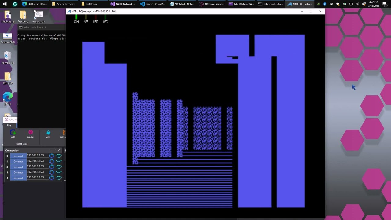Click the Add robot skill icon in ARC

[x=13, y=134]
